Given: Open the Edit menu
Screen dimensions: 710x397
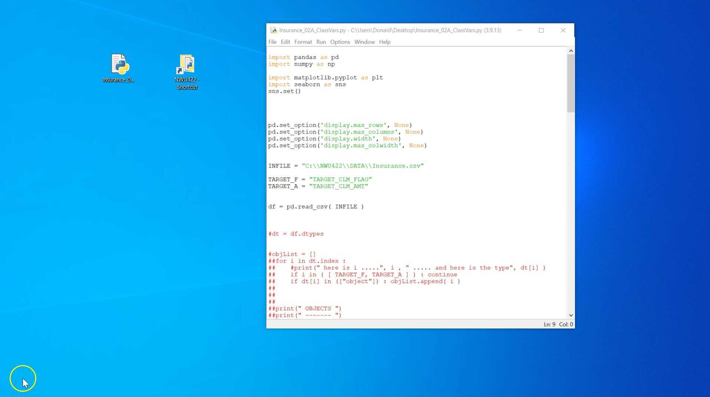Looking at the screenshot, I should tap(285, 42).
